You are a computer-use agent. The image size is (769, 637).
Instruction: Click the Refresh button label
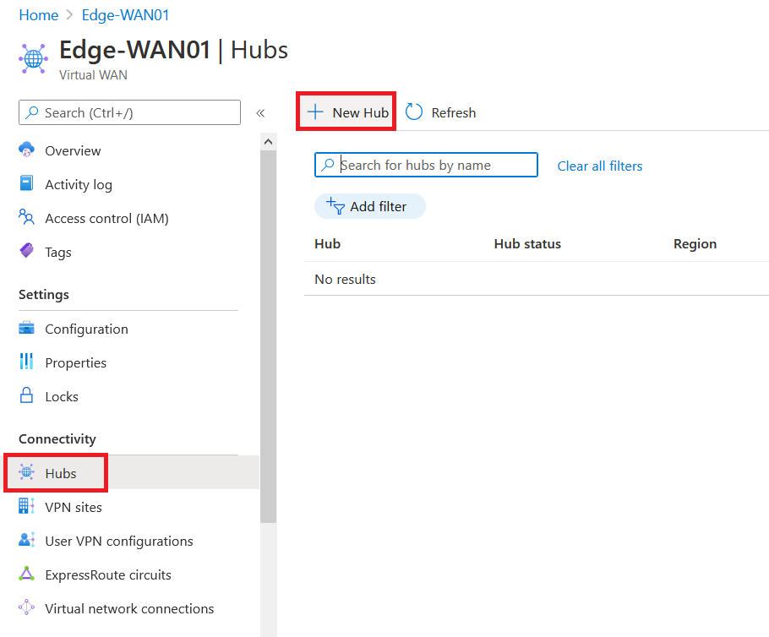point(454,113)
